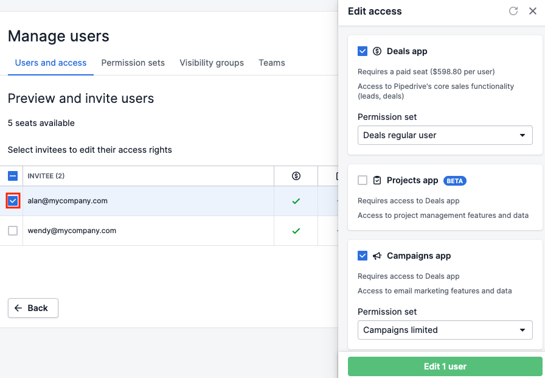Click the Back button

[33, 308]
